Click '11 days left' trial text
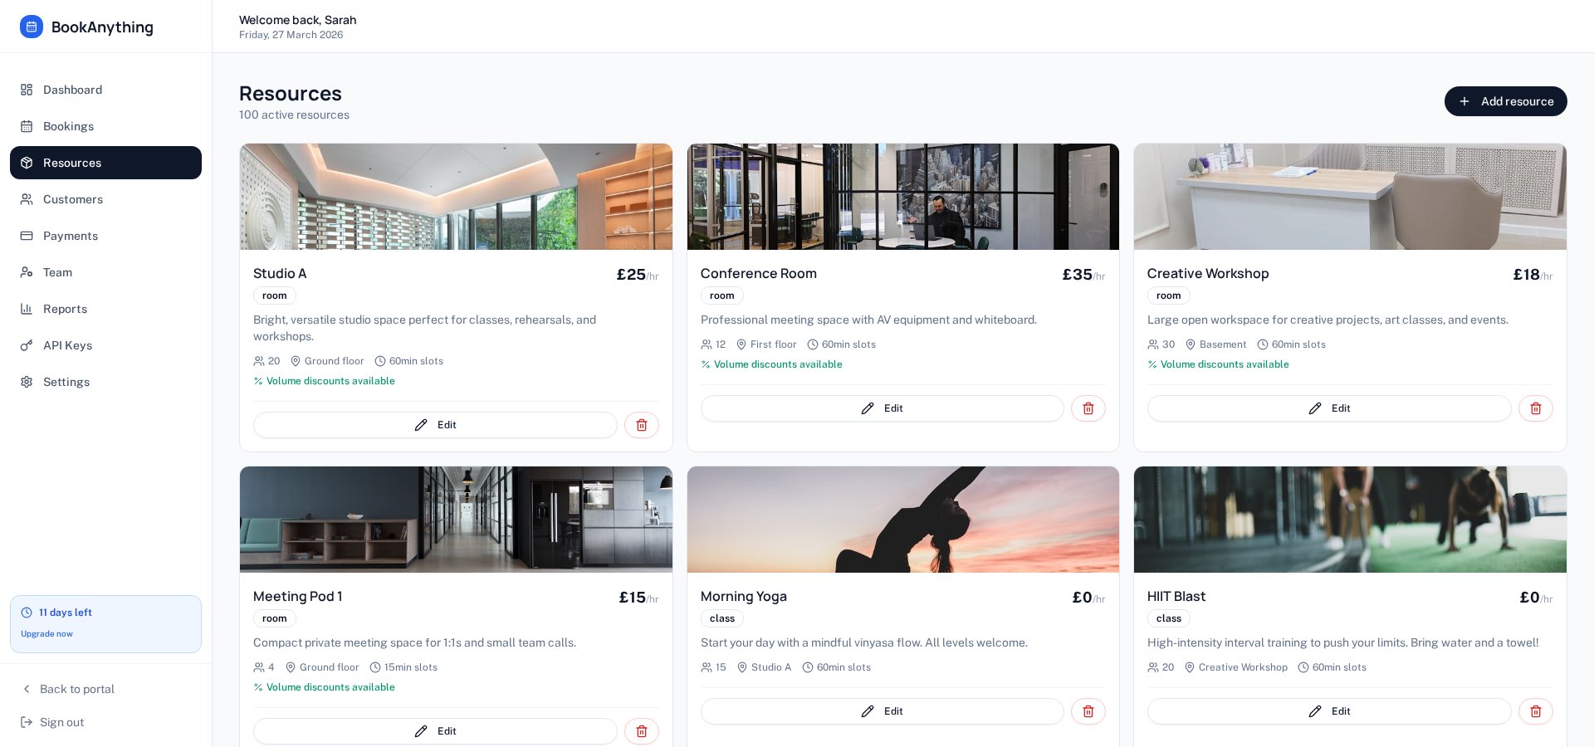The height and width of the screenshot is (747, 1594). 66,613
